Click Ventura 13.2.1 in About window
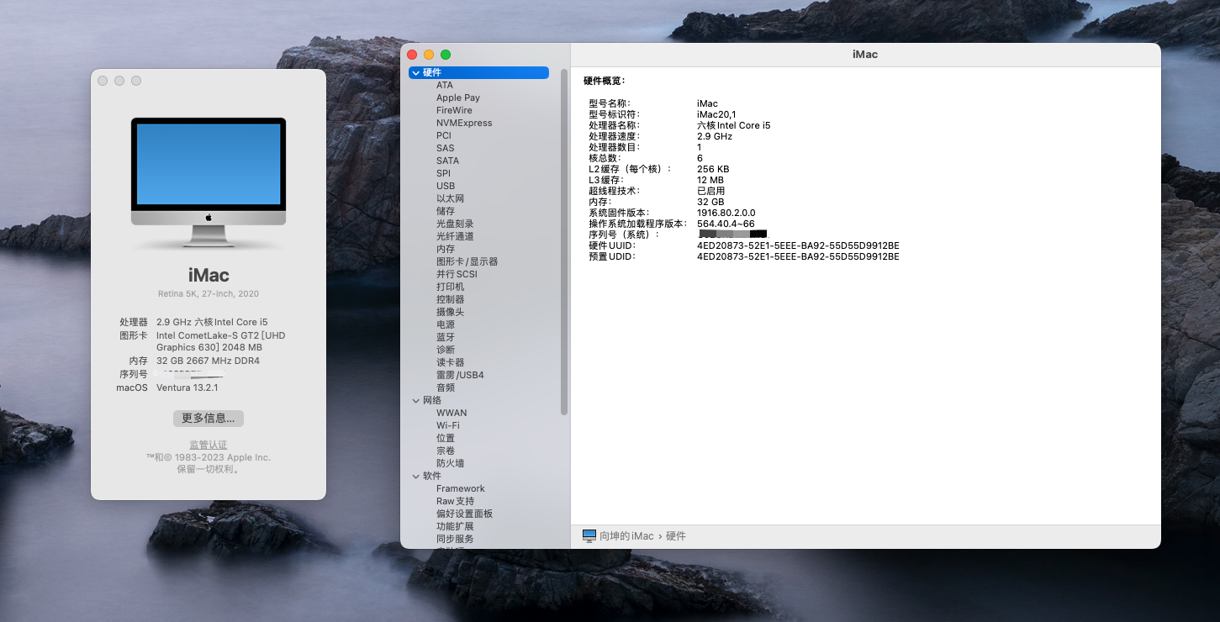The width and height of the screenshot is (1220, 622). [x=187, y=387]
